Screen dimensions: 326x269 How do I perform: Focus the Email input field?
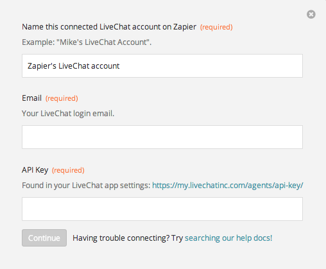coord(162,137)
